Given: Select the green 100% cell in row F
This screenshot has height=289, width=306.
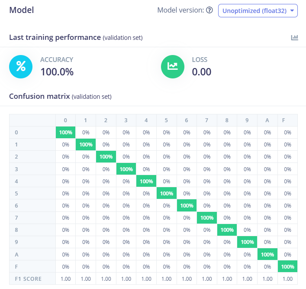Looking at the screenshot, I should (288, 267).
